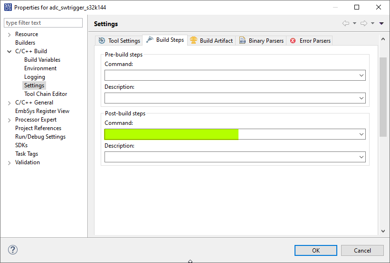Click the Build Artifact trophy icon

193,40
